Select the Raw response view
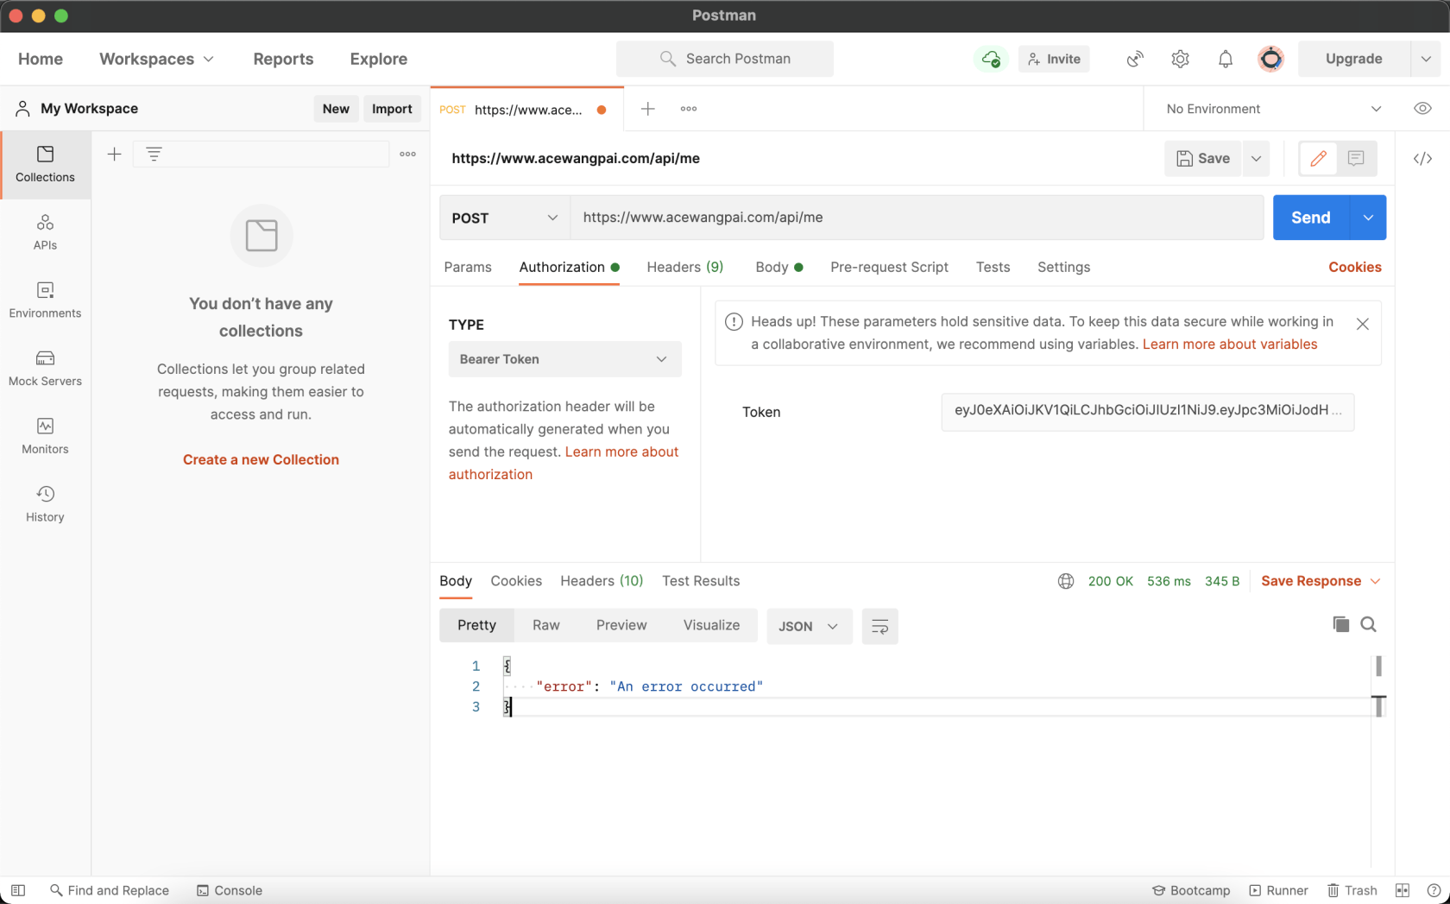 [546, 626]
